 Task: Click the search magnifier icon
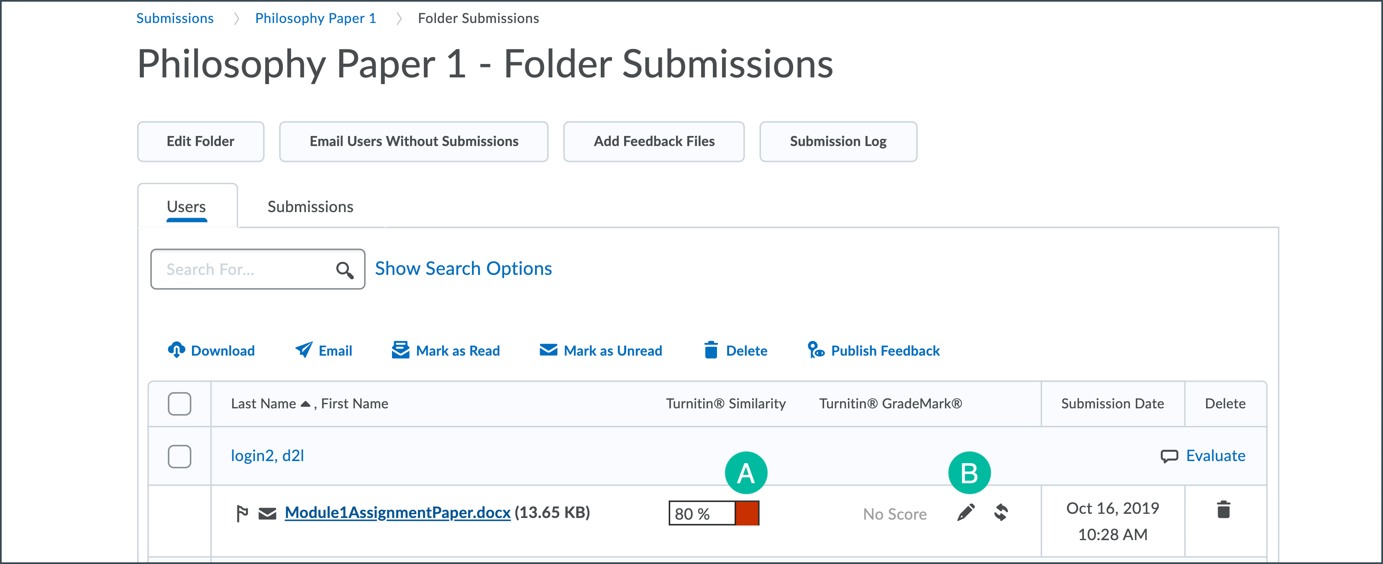(x=345, y=269)
